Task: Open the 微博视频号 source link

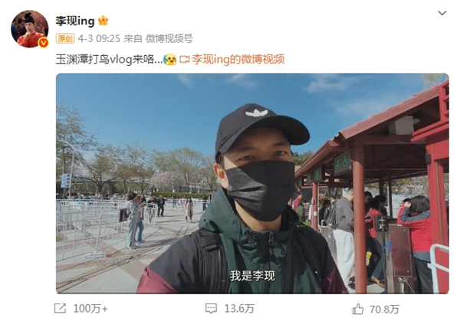Action: [169, 38]
